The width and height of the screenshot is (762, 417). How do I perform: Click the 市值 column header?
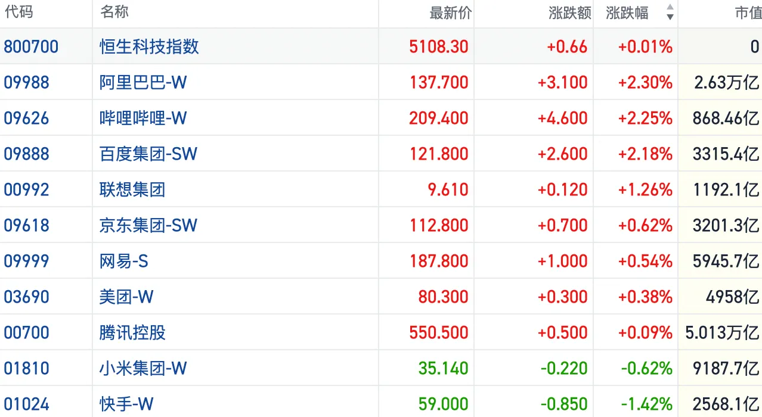click(x=748, y=13)
